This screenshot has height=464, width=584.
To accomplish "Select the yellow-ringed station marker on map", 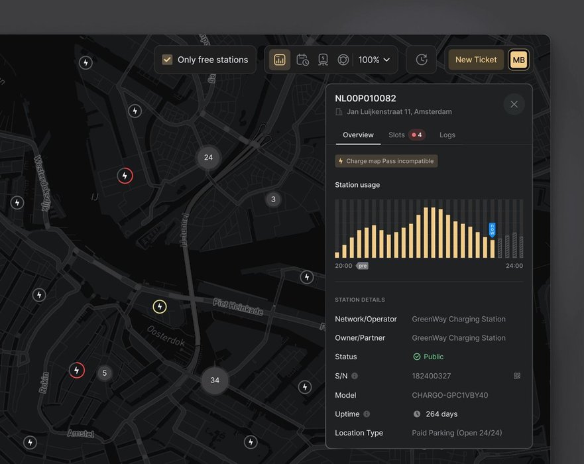I will [x=160, y=306].
